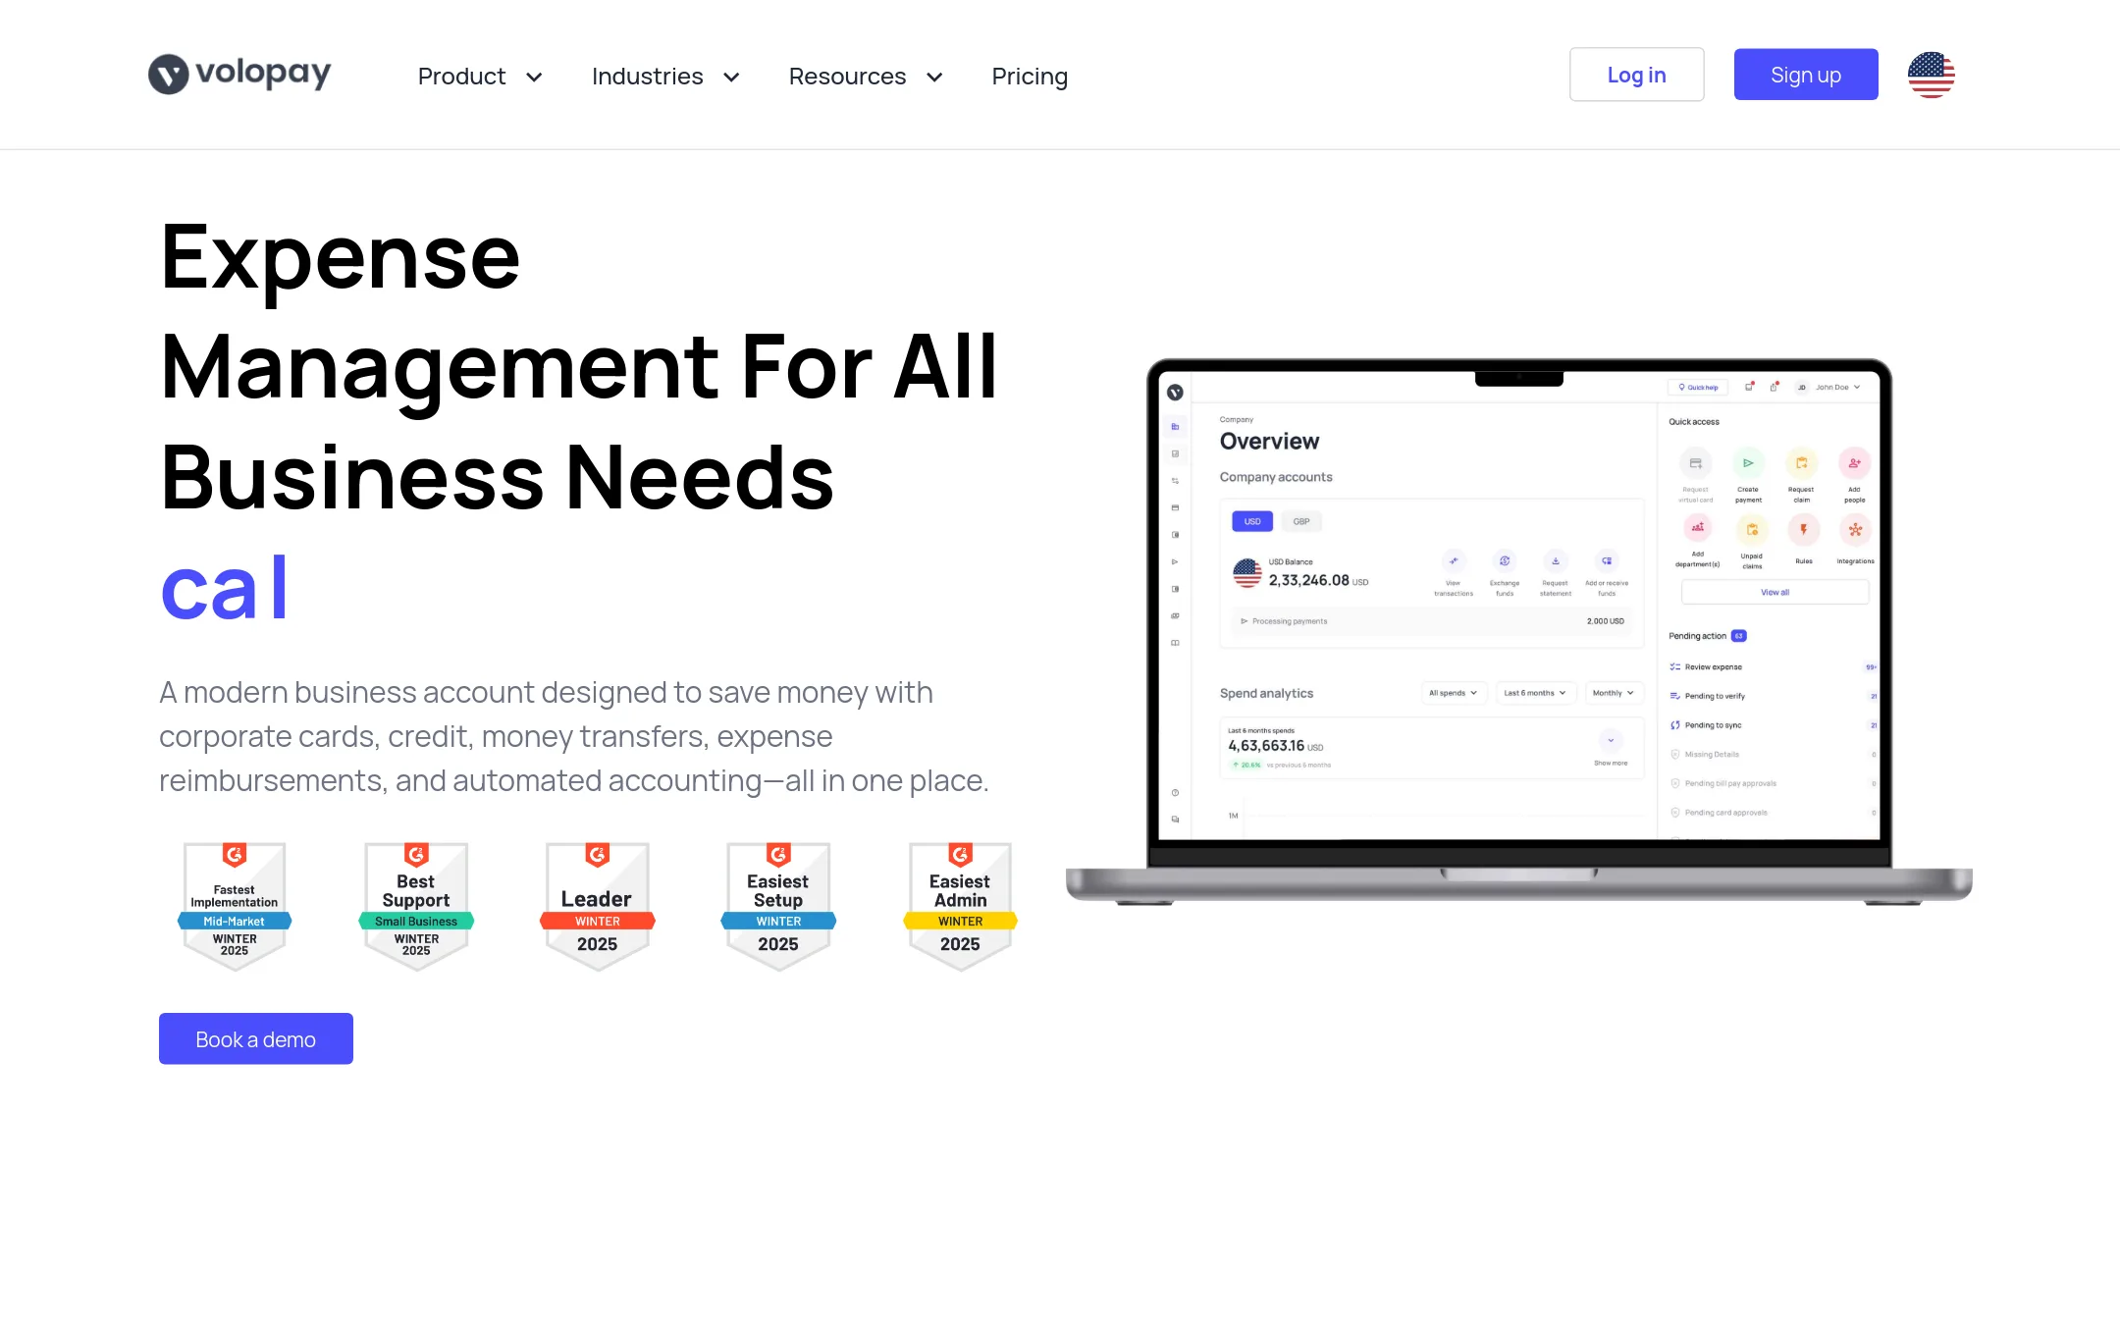The image size is (2120, 1325).
Task: Open the John Doe user menu
Action: click(1828, 388)
